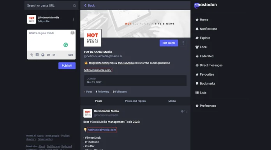Open post privacy globe dropdown

tap(43, 55)
